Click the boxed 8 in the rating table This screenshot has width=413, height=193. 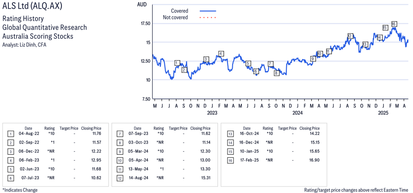pyautogui.click(x=120, y=143)
